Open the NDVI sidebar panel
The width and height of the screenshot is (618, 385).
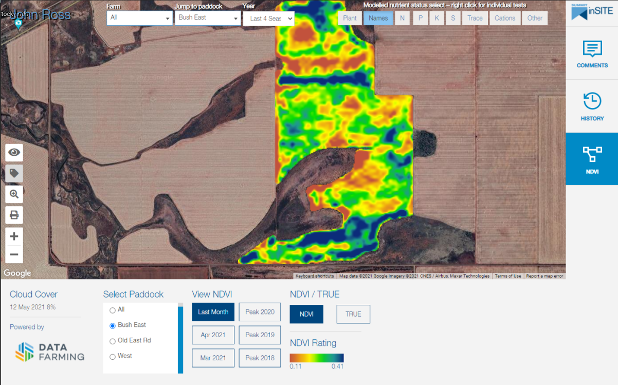point(592,159)
